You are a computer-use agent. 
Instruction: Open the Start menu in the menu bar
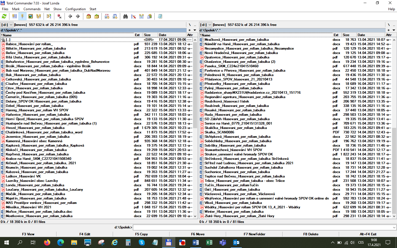pos(93,9)
